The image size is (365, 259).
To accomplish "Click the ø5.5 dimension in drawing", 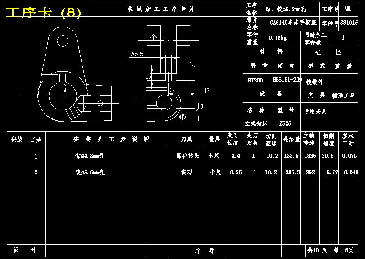I will click(x=137, y=54).
